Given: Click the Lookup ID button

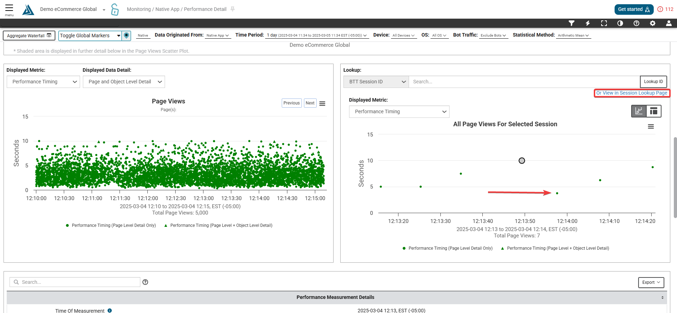Looking at the screenshot, I should coord(653,82).
